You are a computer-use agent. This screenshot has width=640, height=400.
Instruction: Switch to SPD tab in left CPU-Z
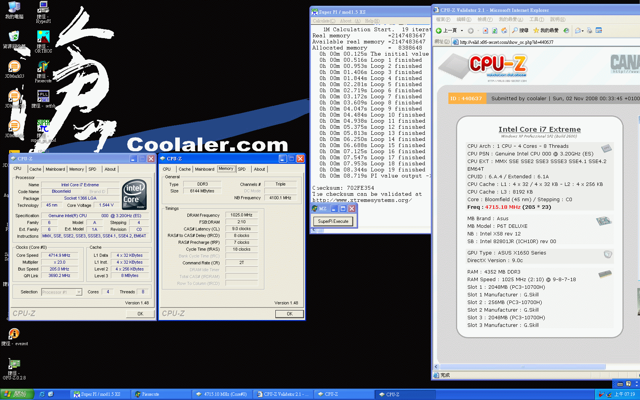[x=93, y=169]
